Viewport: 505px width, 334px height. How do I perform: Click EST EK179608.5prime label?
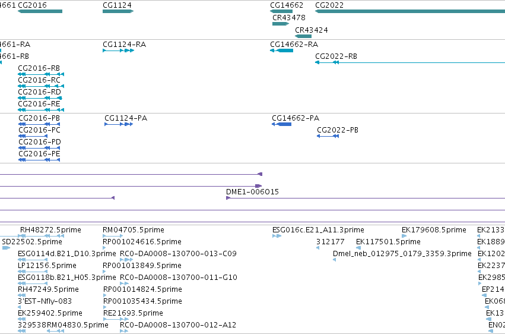click(x=434, y=230)
